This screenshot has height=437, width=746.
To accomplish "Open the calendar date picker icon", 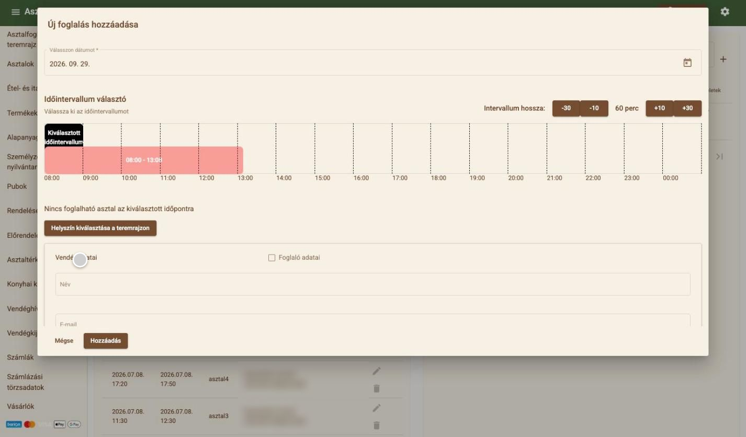I will pyautogui.click(x=687, y=63).
